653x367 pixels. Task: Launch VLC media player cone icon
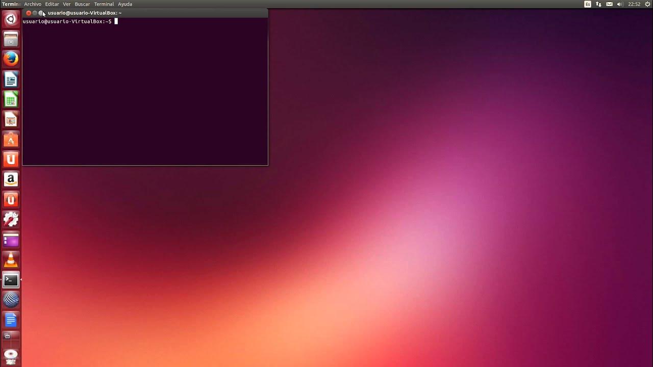(x=11, y=260)
